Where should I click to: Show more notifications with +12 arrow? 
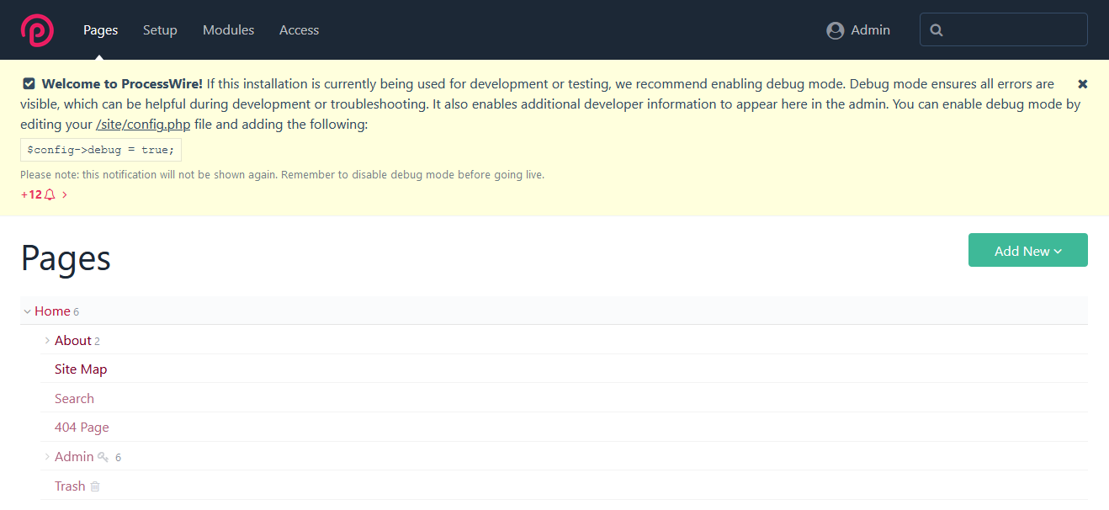(x=65, y=194)
